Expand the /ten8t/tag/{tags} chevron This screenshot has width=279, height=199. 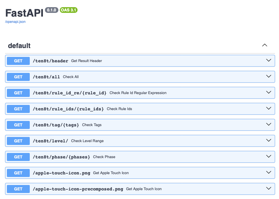point(268,124)
